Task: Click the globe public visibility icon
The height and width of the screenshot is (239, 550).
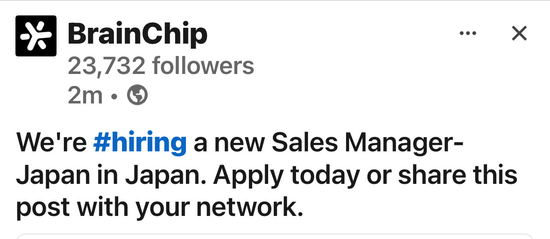Action: point(137,96)
